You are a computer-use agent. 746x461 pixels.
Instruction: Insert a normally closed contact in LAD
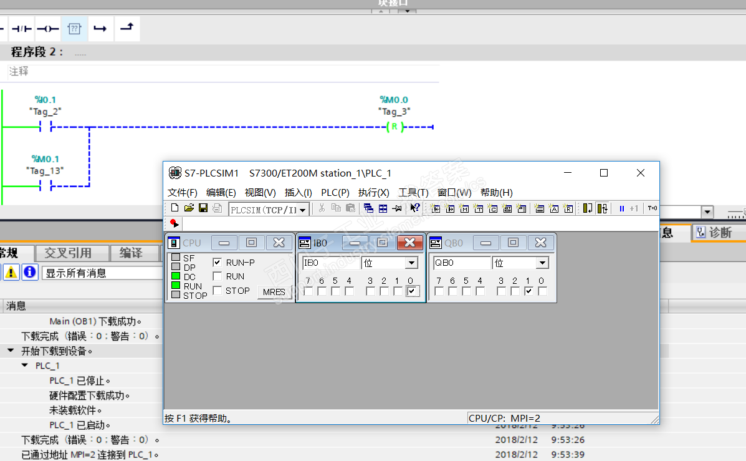pyautogui.click(x=22, y=29)
